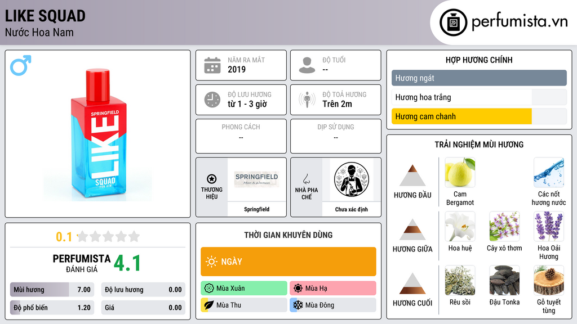Screen dimensions: 577x324
Task: Select the Hoa huệ note image
Action: coord(460,226)
